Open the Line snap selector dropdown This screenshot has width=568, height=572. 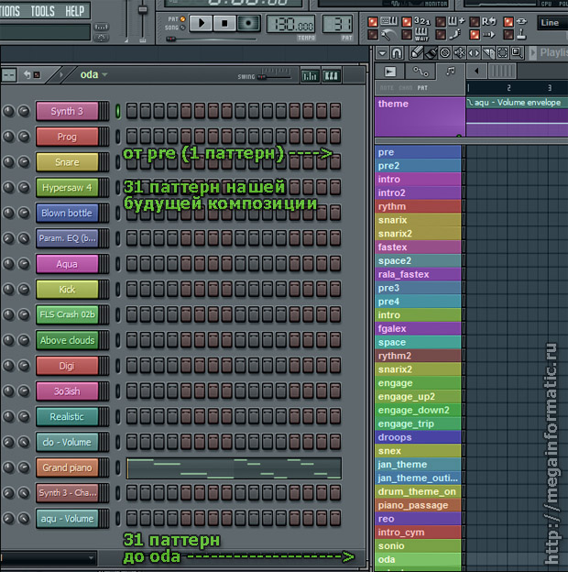pyautogui.click(x=552, y=23)
